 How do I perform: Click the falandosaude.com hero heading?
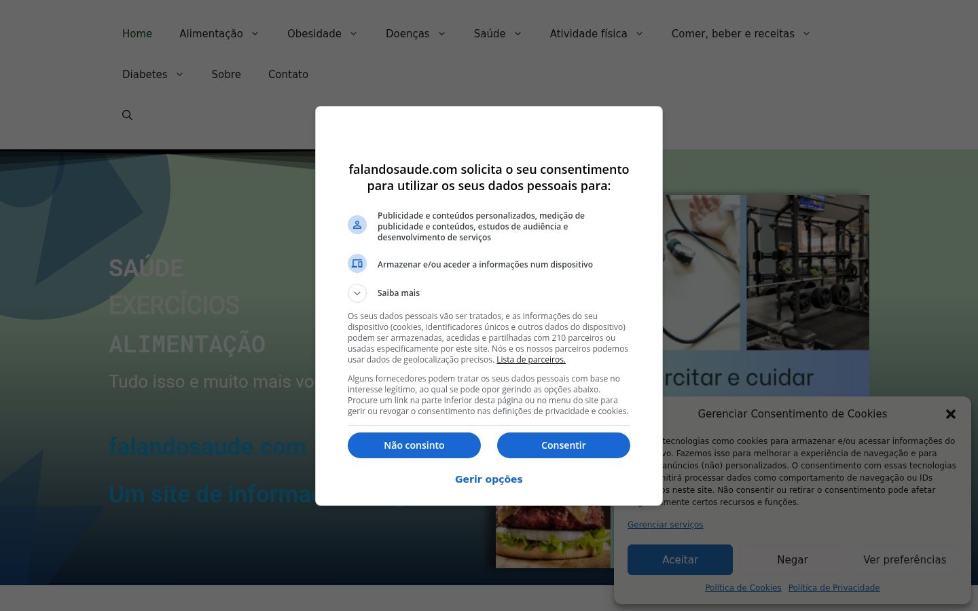pyautogui.click(x=208, y=447)
